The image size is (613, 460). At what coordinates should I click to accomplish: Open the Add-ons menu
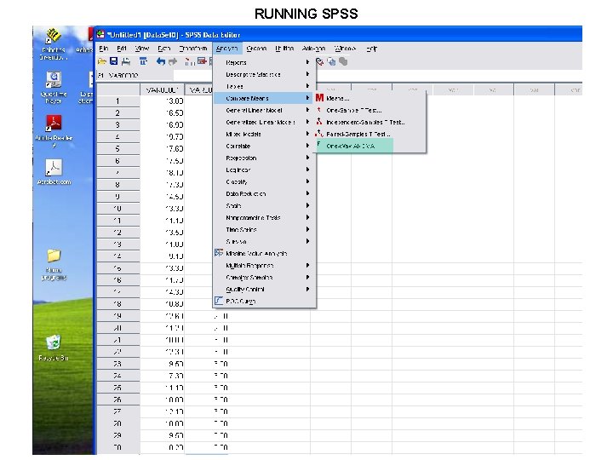[x=313, y=49]
